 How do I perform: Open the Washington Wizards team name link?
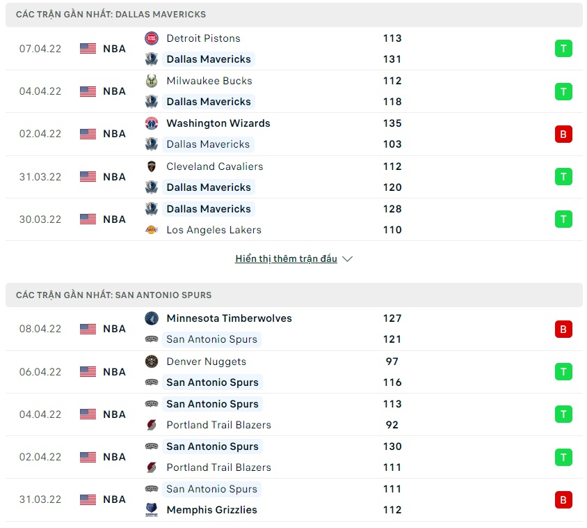pyautogui.click(x=218, y=123)
